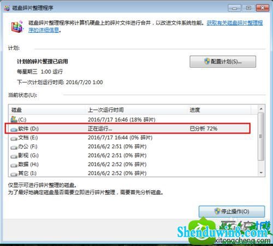Click the scroll up arrow of disk list
This screenshot has width=273, height=246.
261,109
